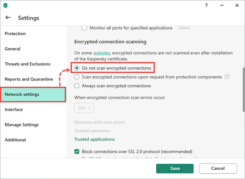The image size is (245, 179).
Task: Save the settings changes
Action: (175, 168)
